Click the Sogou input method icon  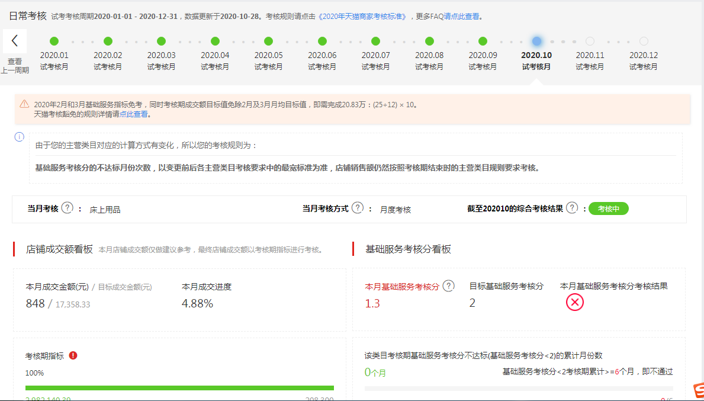pyautogui.click(x=698, y=391)
